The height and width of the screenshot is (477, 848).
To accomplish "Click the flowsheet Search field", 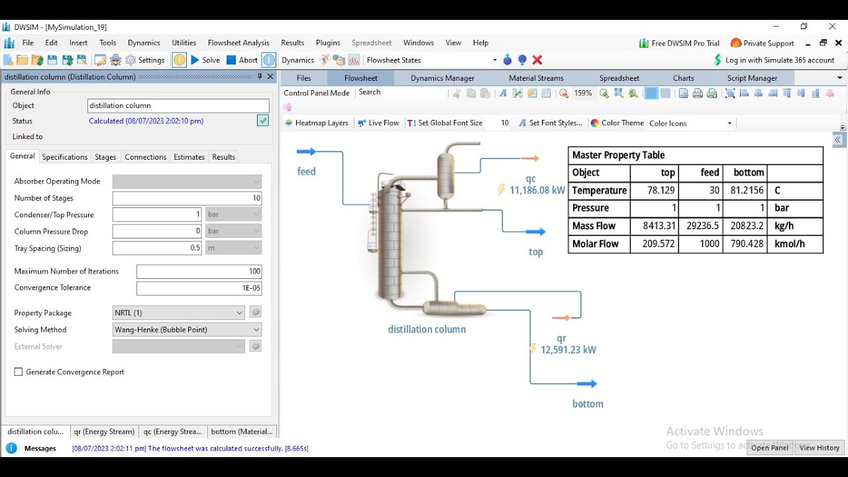I will pyautogui.click(x=415, y=93).
